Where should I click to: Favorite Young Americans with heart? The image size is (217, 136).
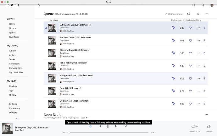[191, 78]
